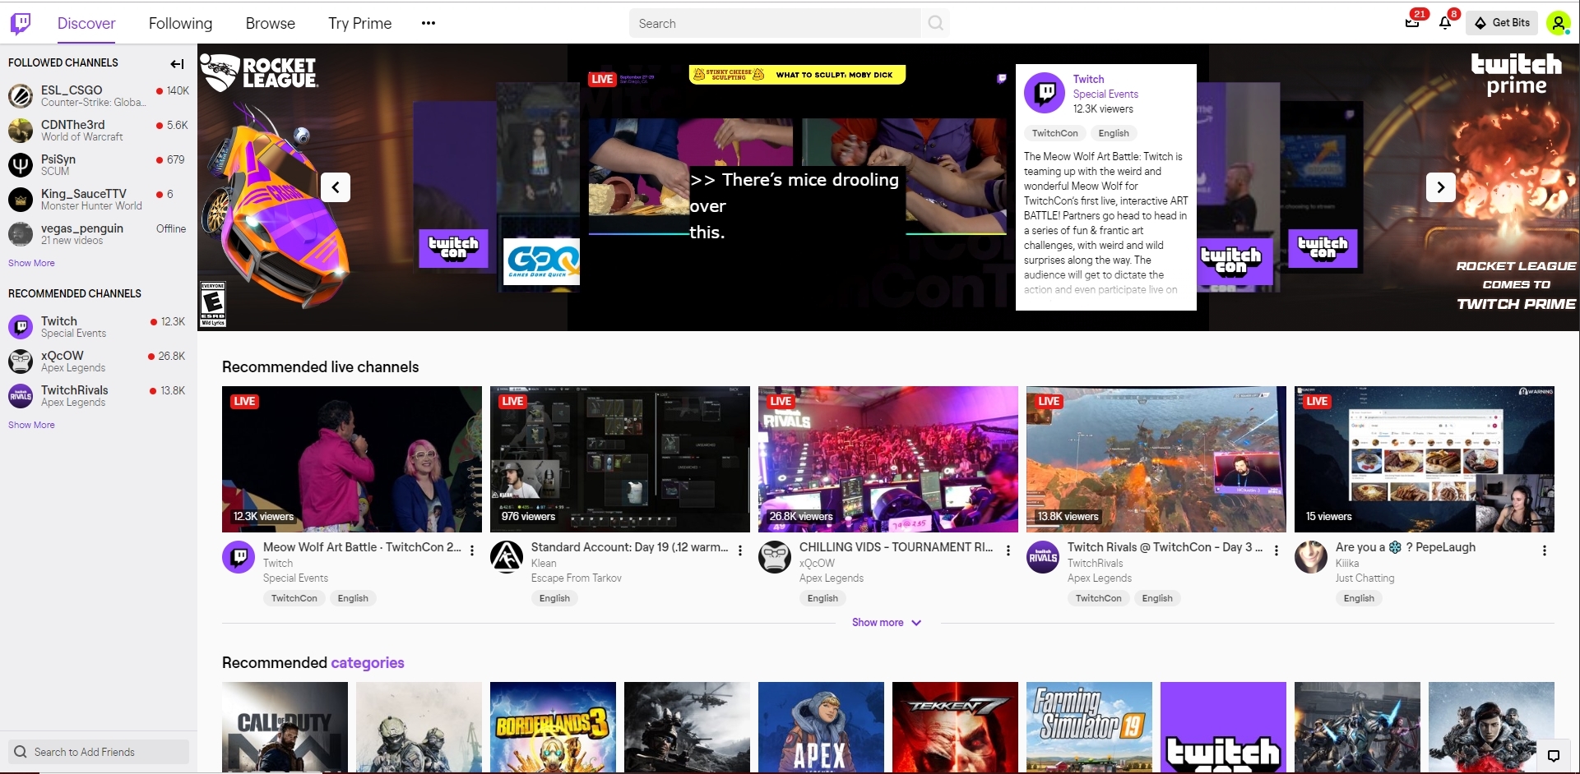Select the Twitch Special Events sidebar channel
This screenshot has width=1580, height=774.
(x=99, y=327)
